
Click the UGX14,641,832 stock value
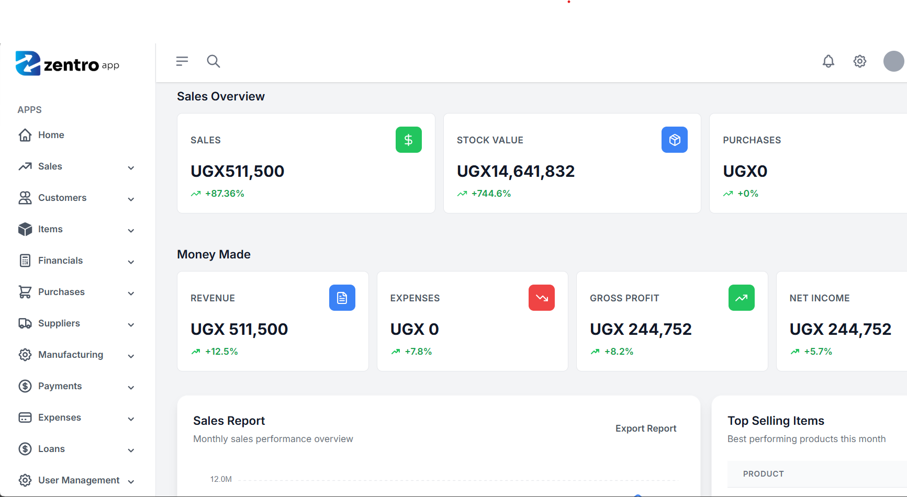[516, 171]
